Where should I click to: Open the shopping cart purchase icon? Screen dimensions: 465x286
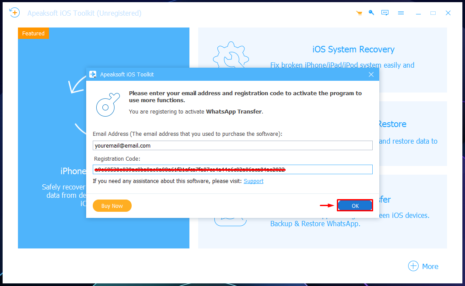(359, 13)
